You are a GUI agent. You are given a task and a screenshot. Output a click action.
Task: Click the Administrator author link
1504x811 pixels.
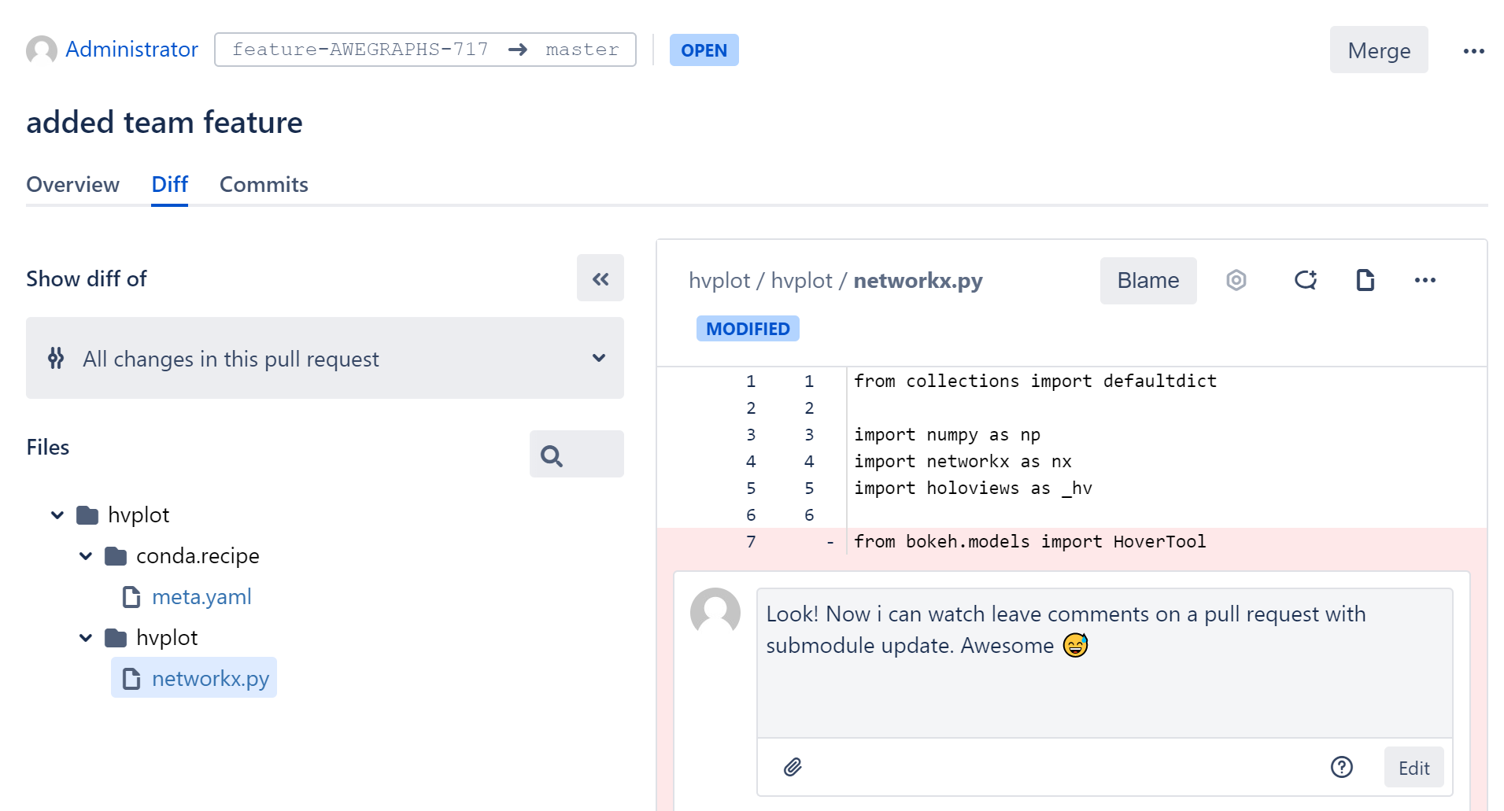[131, 50]
